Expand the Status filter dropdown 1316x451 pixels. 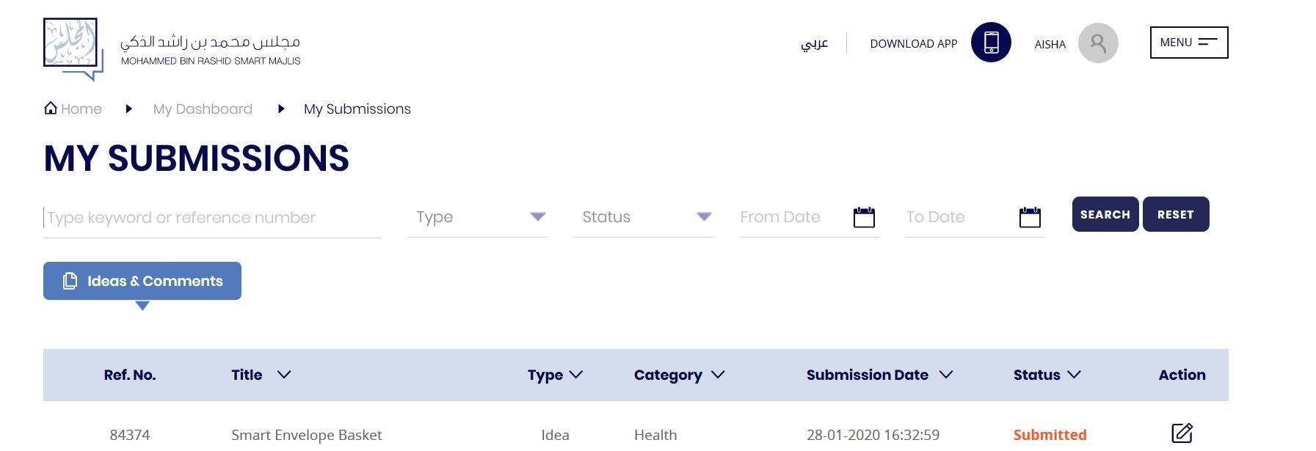(703, 216)
